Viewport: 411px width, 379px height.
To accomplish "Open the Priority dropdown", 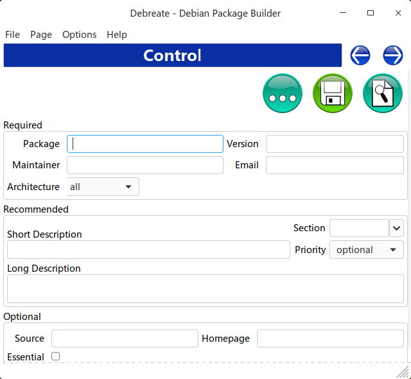I will (366, 250).
